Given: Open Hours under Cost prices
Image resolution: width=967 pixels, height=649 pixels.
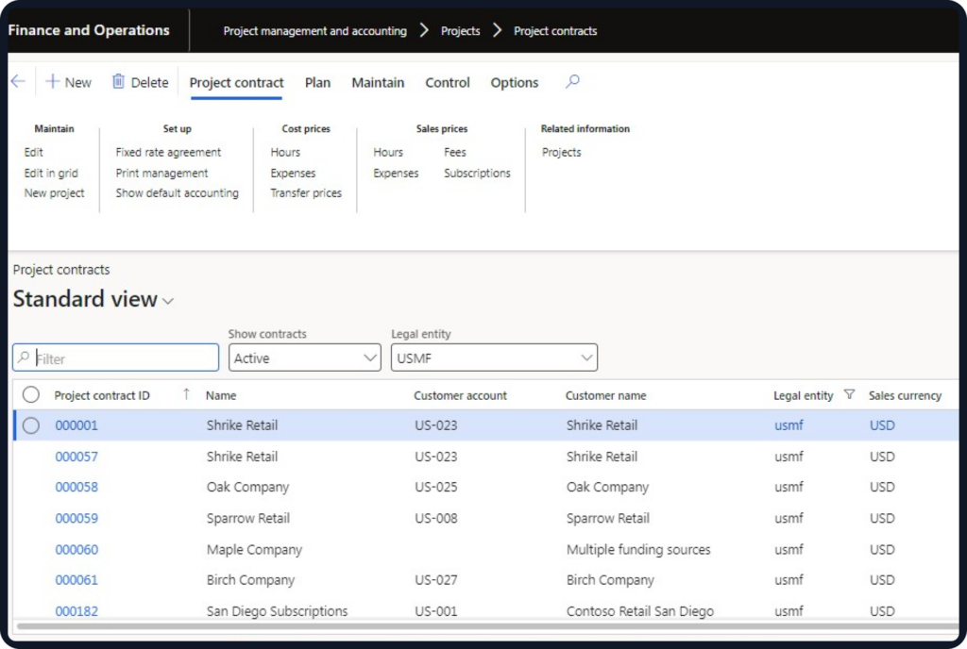Looking at the screenshot, I should 285,152.
